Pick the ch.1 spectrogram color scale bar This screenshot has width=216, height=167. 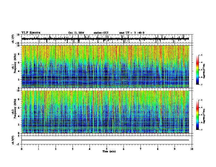pos(197,70)
